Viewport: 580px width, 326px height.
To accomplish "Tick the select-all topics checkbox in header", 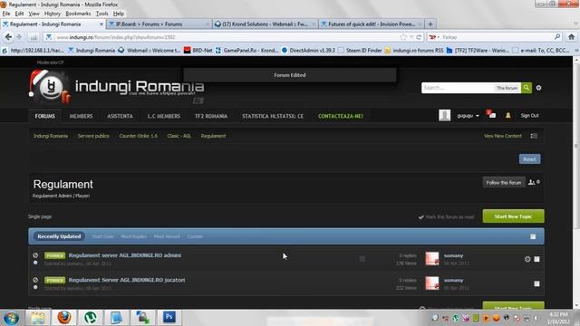I will (533, 236).
